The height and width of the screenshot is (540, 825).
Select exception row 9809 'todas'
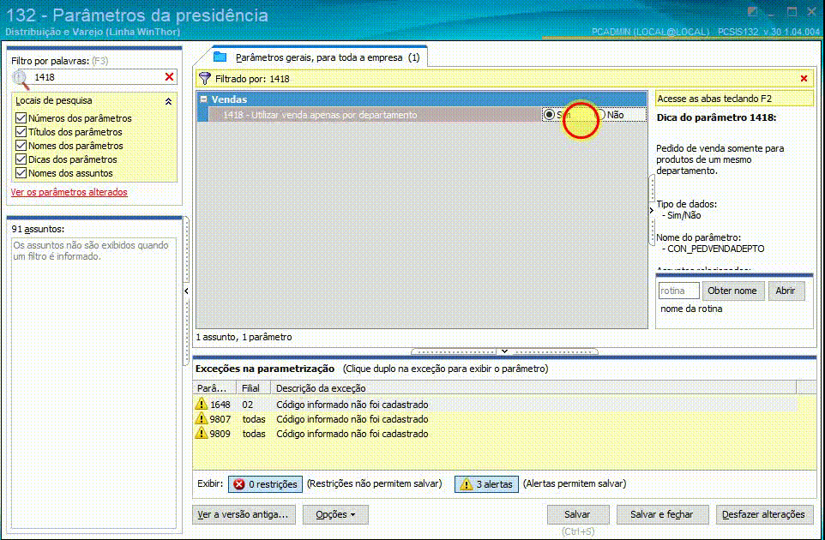(x=495, y=434)
